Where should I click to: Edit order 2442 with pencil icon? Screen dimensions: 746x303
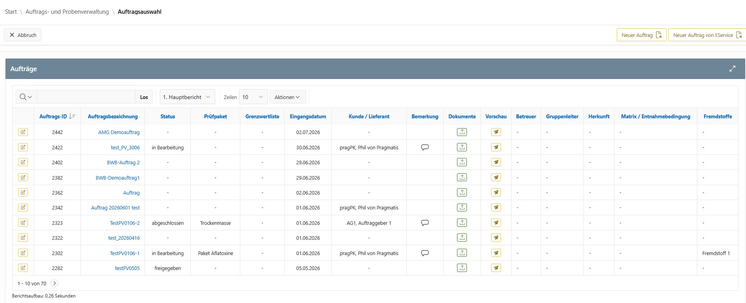point(23,132)
